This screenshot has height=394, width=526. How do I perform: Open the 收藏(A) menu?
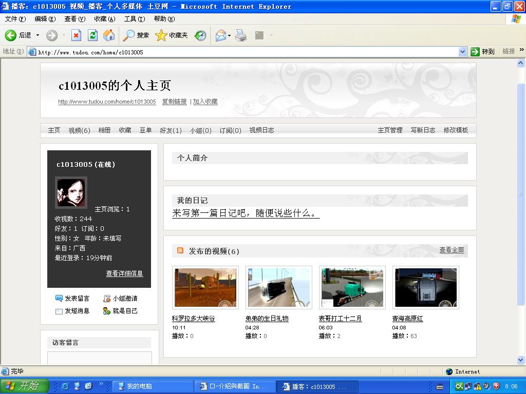click(104, 19)
